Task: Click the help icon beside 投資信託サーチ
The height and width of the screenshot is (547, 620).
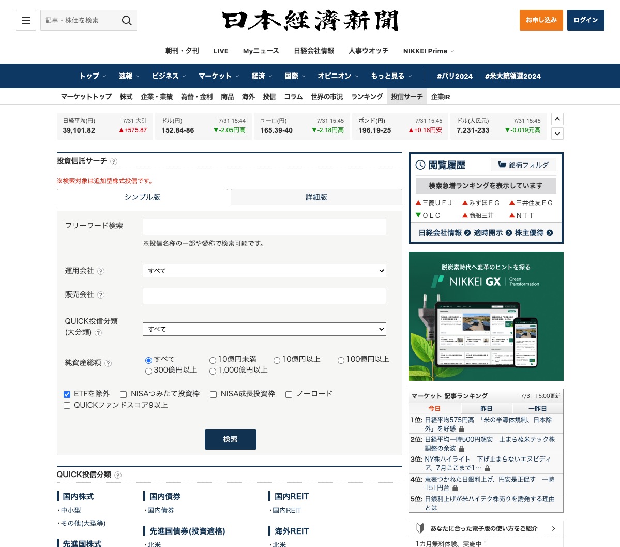Action: [x=114, y=161]
